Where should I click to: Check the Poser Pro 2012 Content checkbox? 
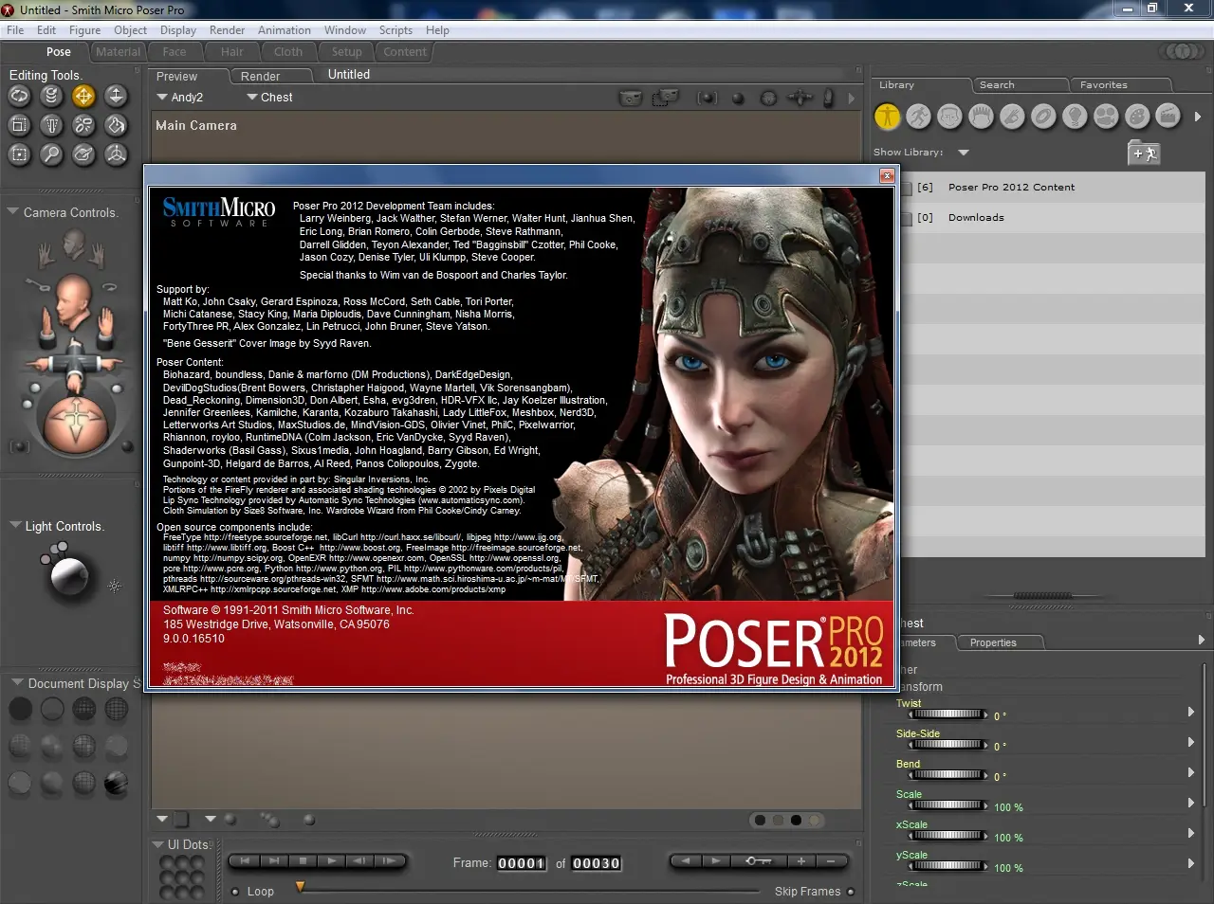pos(908,188)
